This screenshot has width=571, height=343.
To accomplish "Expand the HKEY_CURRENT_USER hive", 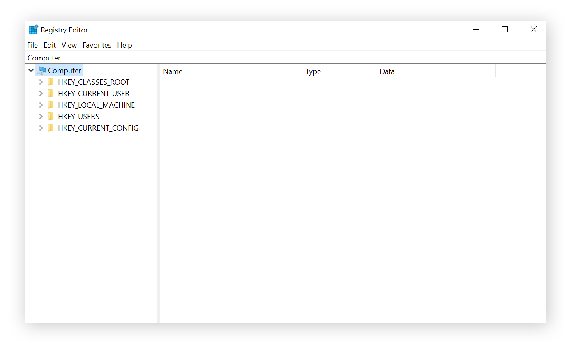I will tap(40, 93).
